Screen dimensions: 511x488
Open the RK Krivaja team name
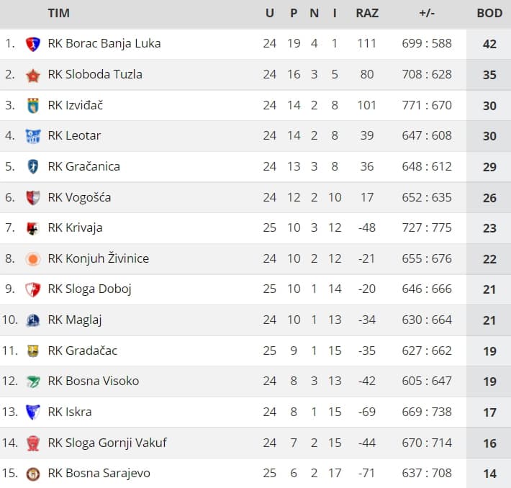[75, 228]
